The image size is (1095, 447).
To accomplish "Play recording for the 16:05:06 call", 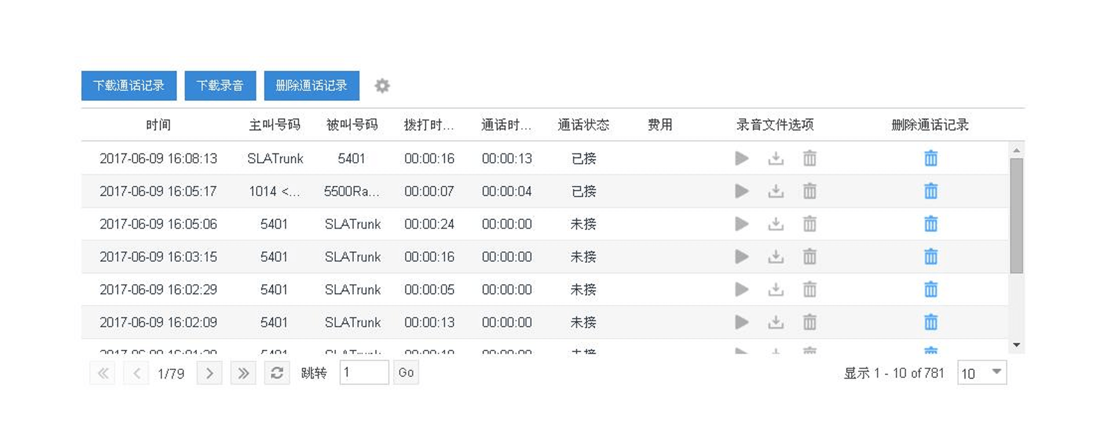I will (x=742, y=224).
